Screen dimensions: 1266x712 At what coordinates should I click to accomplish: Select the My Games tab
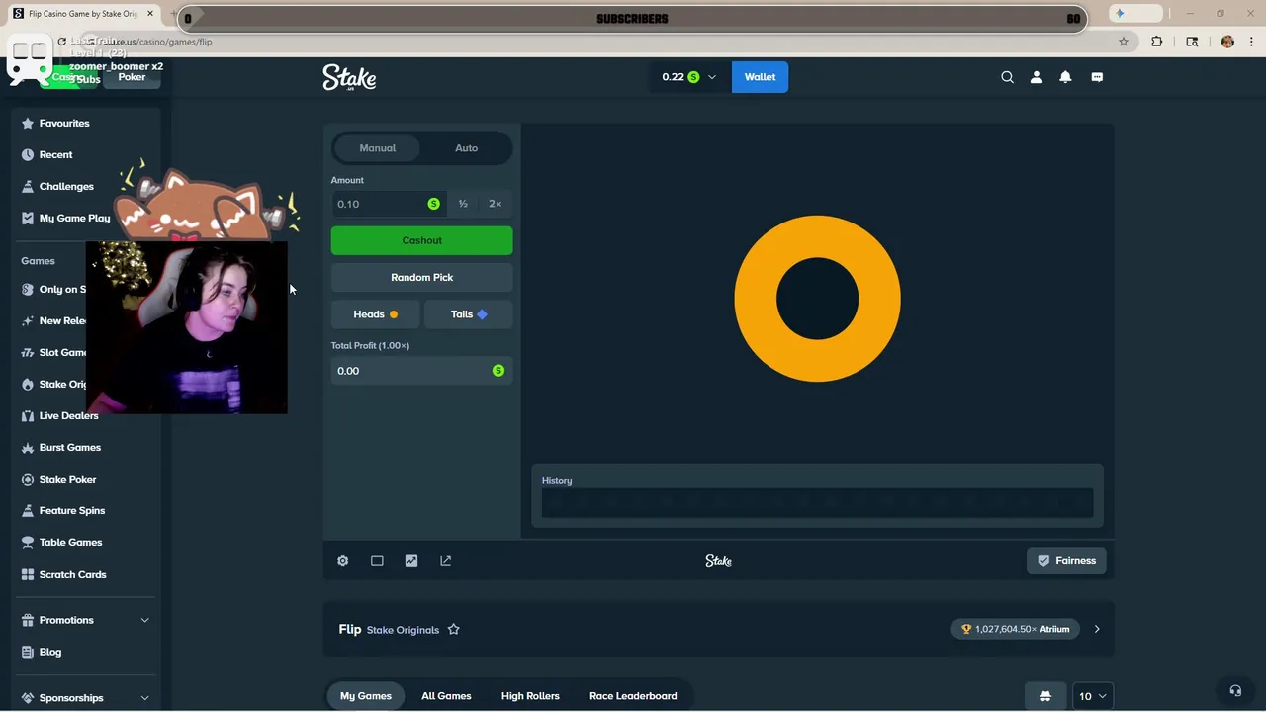[366, 696]
